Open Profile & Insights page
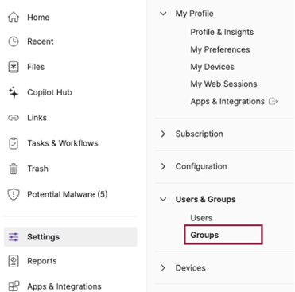Viewport: 295px width, 292px height. (222, 32)
